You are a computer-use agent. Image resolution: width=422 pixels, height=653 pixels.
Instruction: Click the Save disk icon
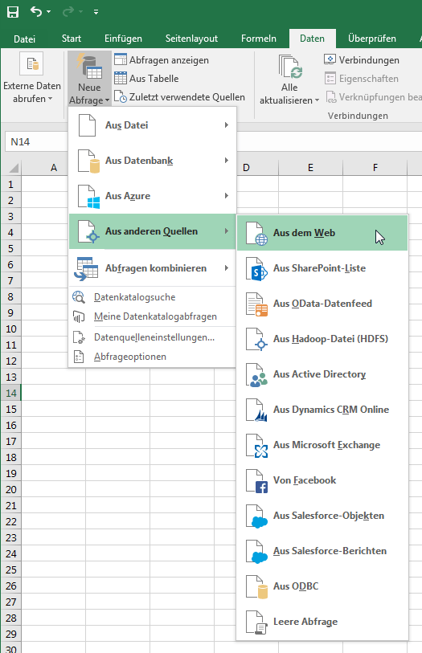pos(13,12)
